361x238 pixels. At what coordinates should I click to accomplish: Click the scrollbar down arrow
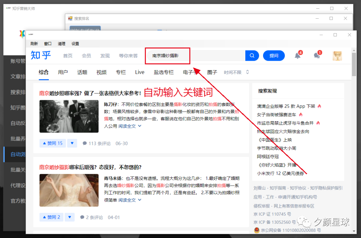click(x=354, y=231)
